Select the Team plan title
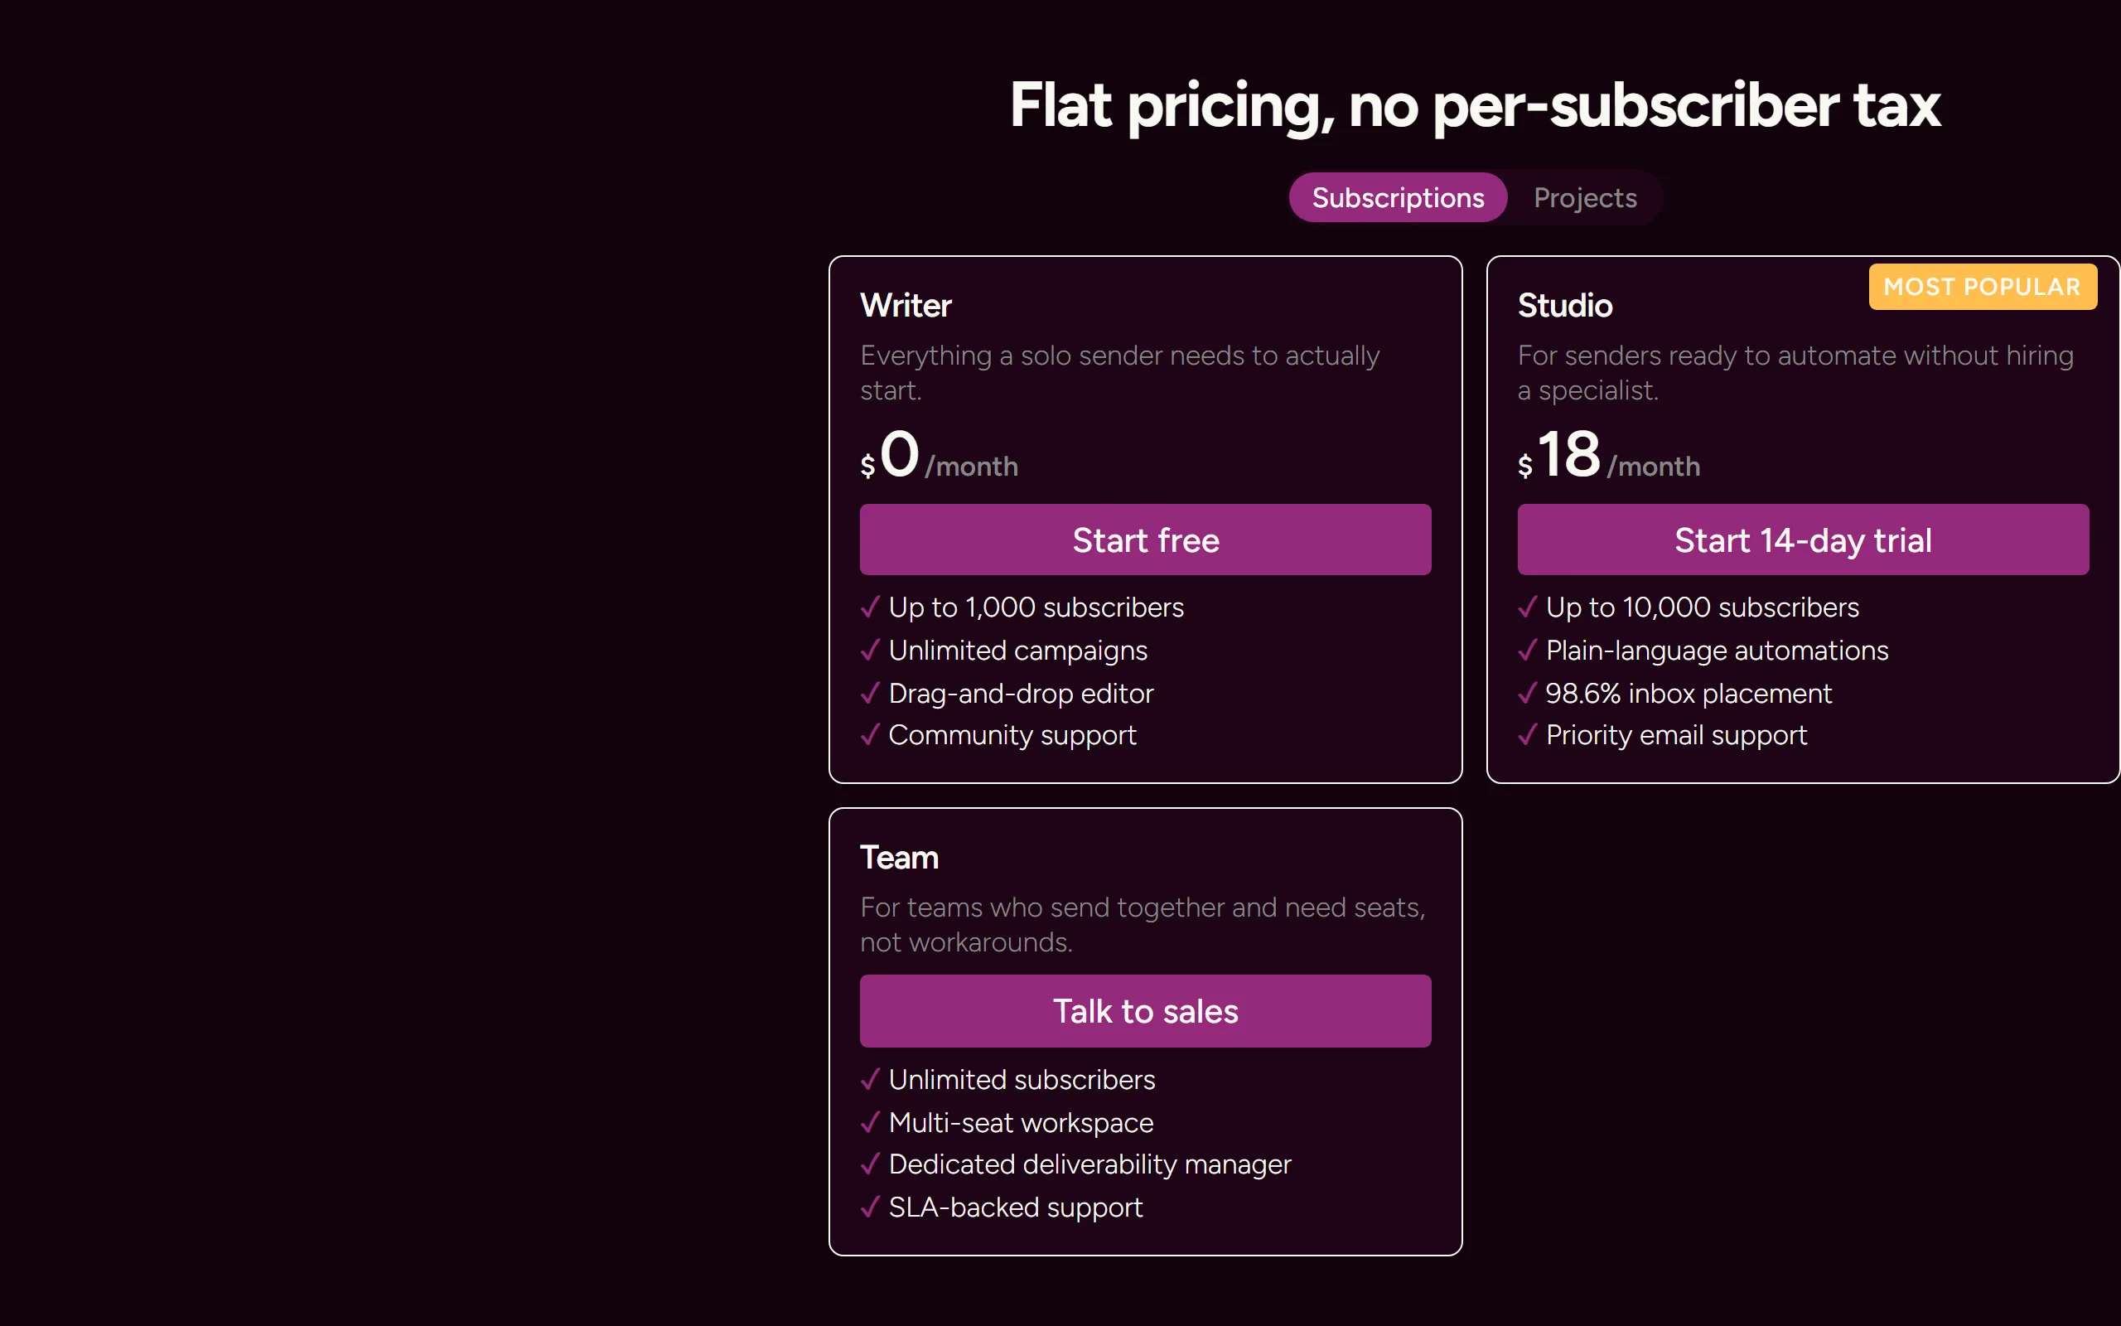Screen dimensions: 2121x1326 pyautogui.click(x=899, y=857)
